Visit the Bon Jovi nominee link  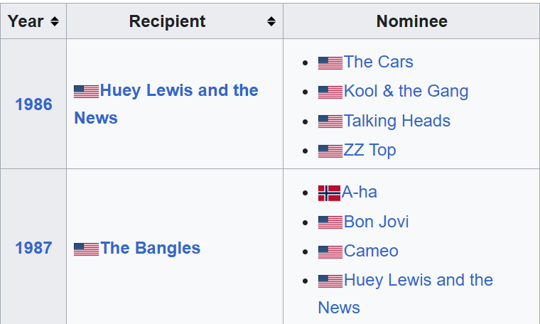click(376, 222)
